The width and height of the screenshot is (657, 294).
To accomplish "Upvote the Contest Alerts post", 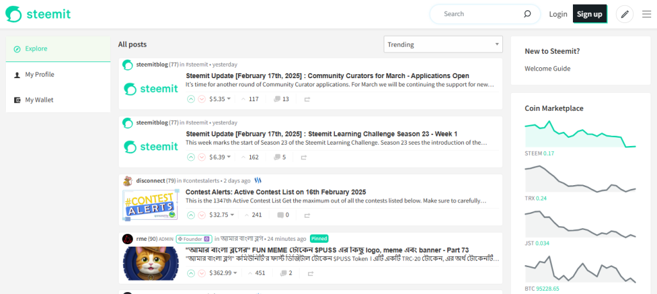I will pos(191,215).
